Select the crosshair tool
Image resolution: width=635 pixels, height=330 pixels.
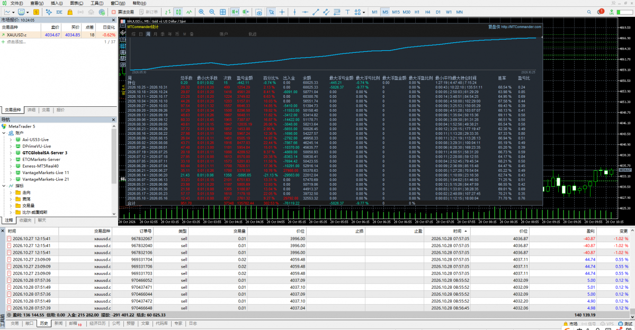(x=282, y=12)
